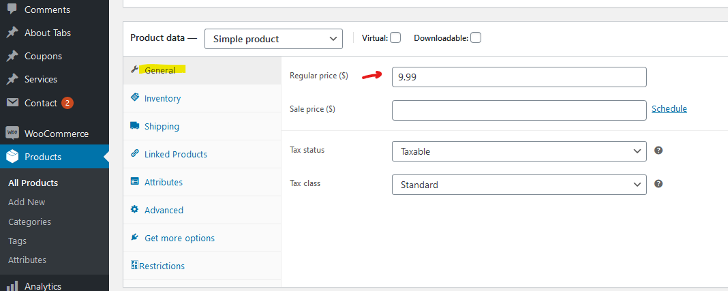Open the Simple product type dropdown
The image size is (728, 291).
click(x=273, y=39)
